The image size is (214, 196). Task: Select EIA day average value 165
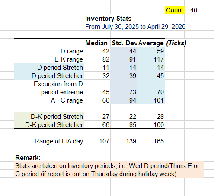(x=151, y=141)
